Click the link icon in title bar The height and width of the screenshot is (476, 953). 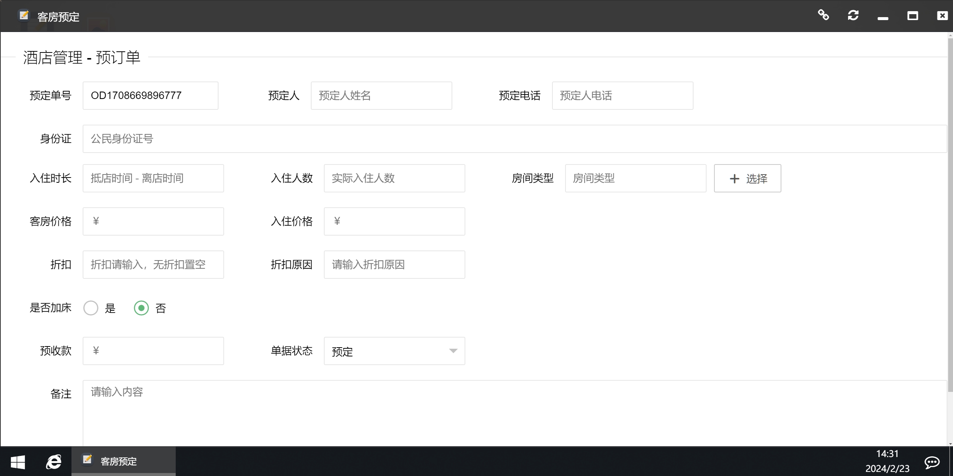point(823,15)
